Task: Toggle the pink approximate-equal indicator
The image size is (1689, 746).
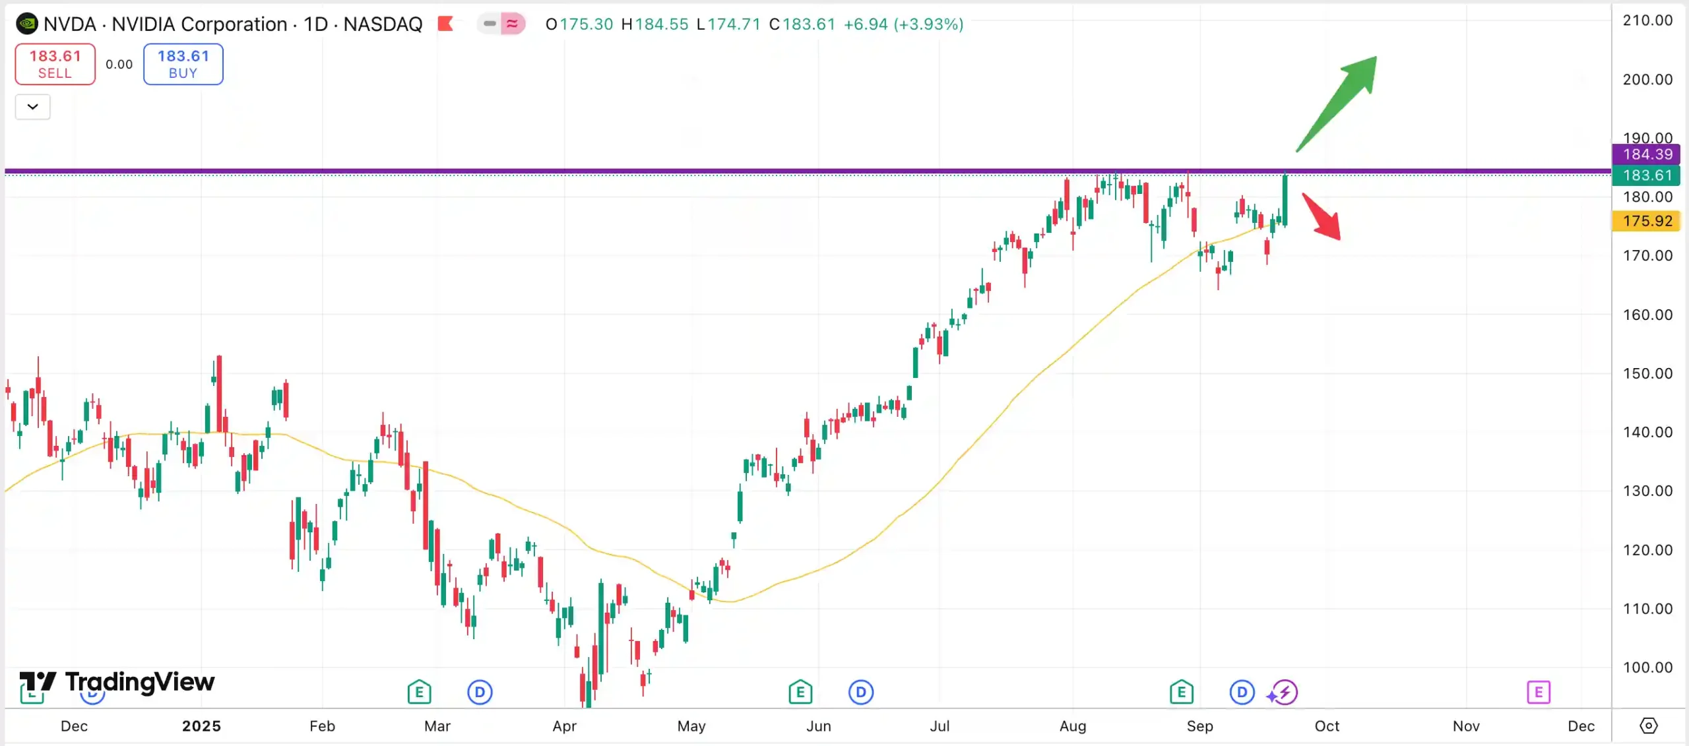Action: (x=513, y=24)
